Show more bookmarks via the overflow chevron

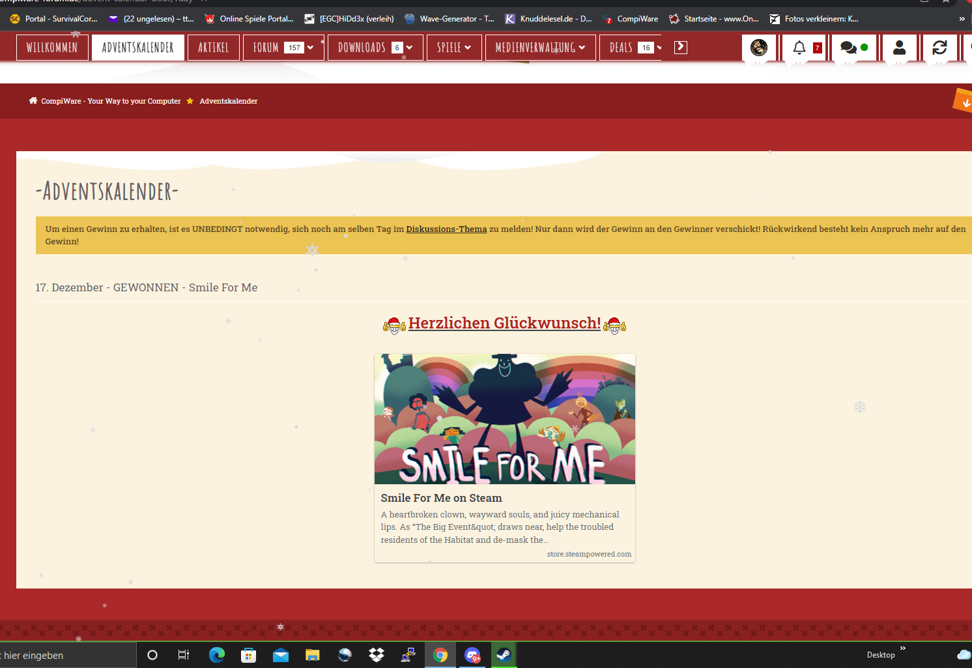click(x=962, y=19)
